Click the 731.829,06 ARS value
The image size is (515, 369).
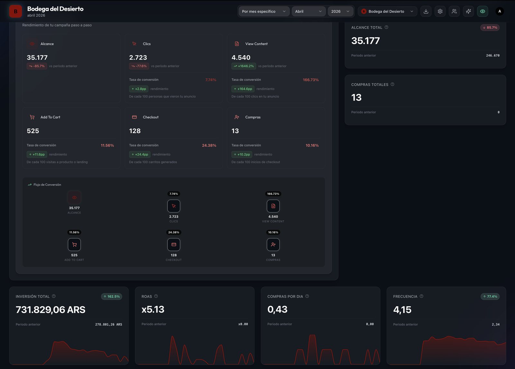(51, 310)
